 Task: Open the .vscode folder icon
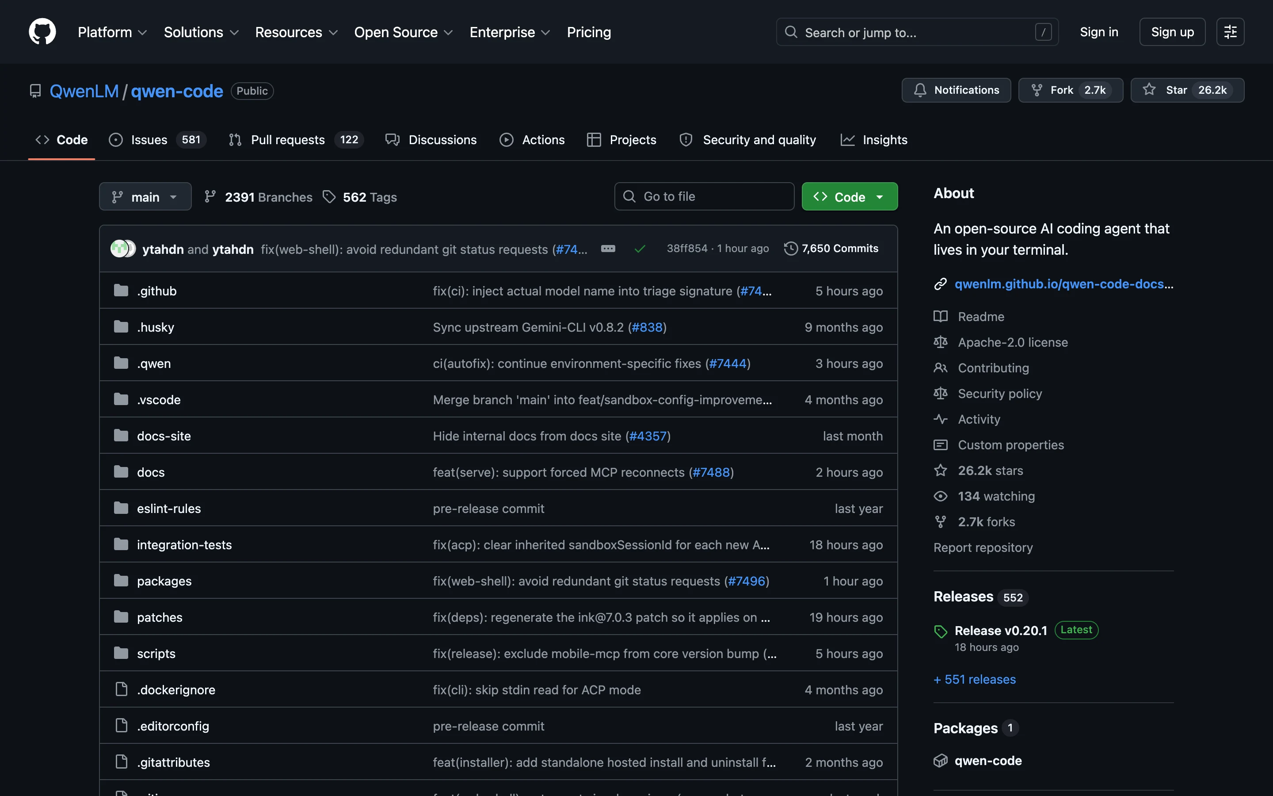(121, 400)
